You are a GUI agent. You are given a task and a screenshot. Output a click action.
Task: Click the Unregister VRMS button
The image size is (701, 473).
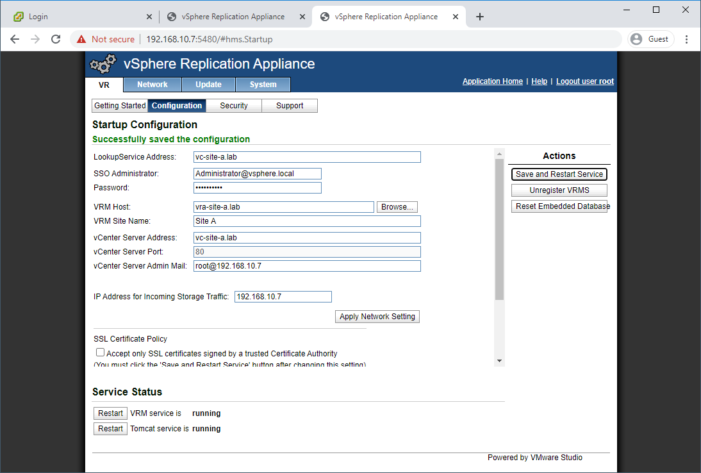tap(559, 190)
